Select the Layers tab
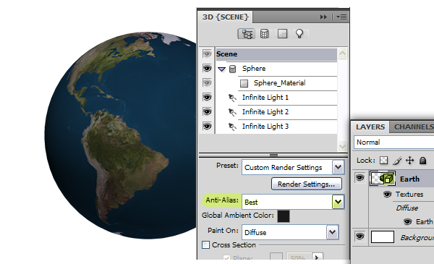 point(370,127)
